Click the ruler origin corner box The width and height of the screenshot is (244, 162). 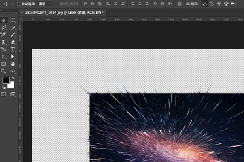21,19
